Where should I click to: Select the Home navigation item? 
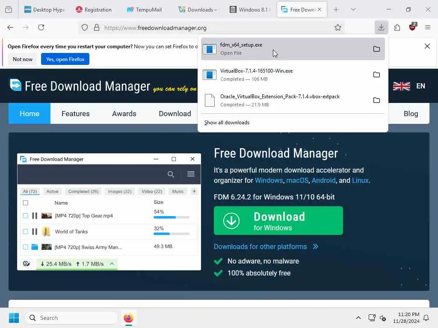click(30, 114)
